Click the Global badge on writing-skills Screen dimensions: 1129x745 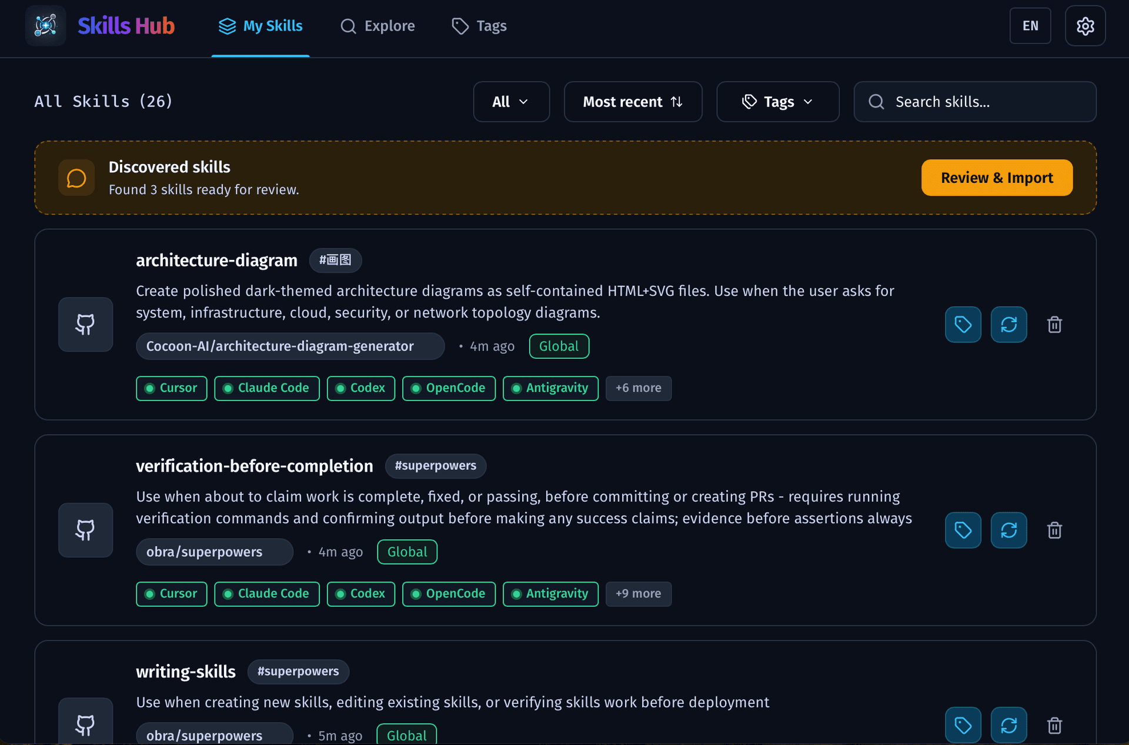pyautogui.click(x=407, y=735)
